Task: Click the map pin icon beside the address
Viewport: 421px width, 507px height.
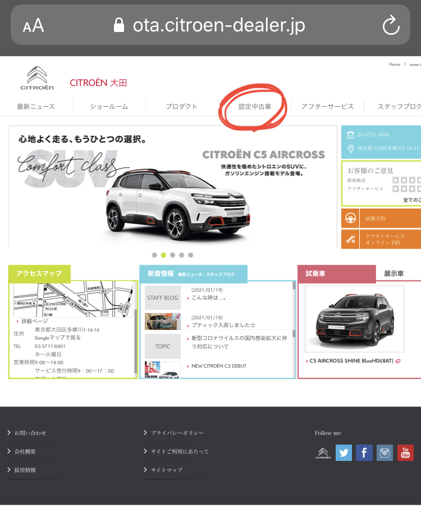Action: [x=351, y=149]
